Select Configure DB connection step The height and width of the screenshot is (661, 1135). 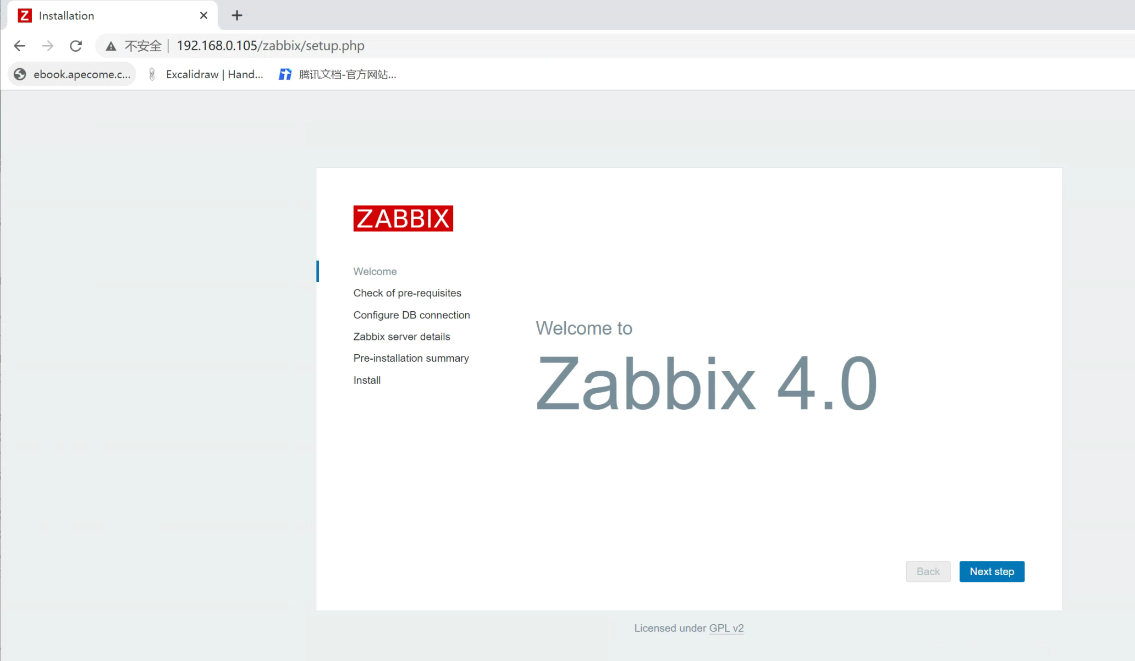click(x=411, y=315)
